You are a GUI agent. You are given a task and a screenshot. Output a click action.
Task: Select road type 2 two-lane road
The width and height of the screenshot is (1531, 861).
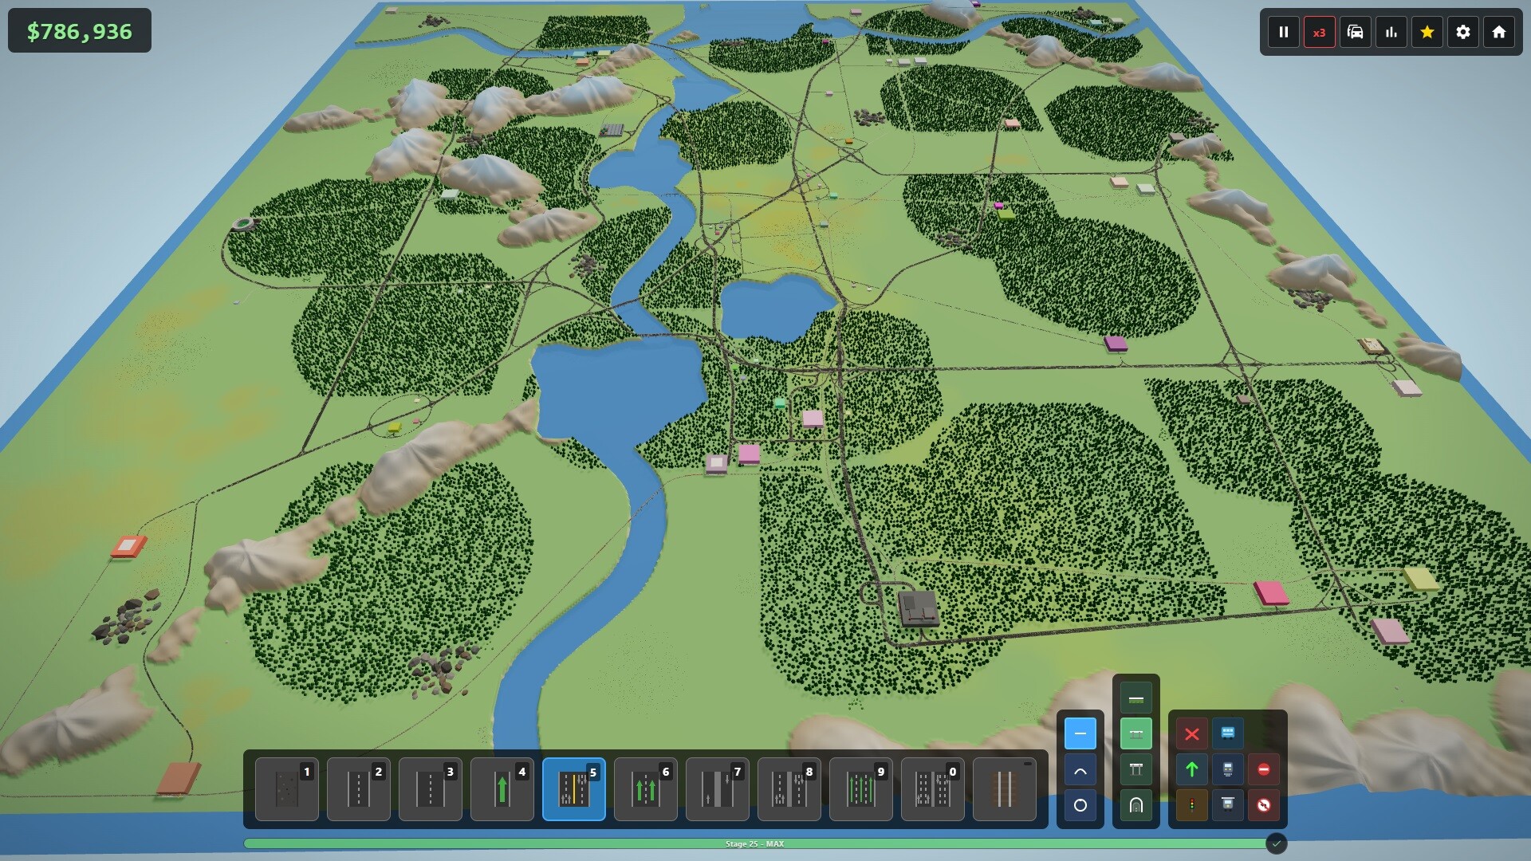point(359,789)
